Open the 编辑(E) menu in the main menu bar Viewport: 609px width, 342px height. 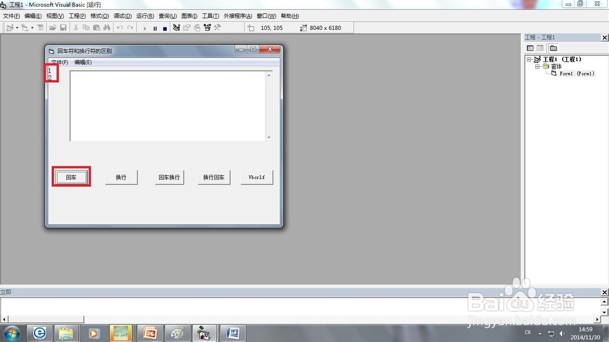coord(33,16)
